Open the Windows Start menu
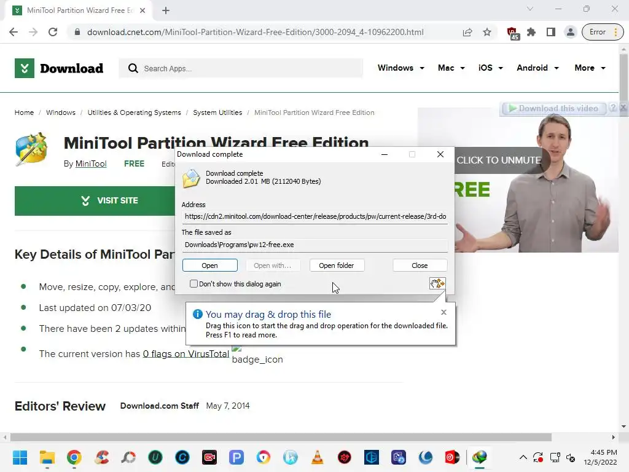629x472 pixels. pos(20,457)
